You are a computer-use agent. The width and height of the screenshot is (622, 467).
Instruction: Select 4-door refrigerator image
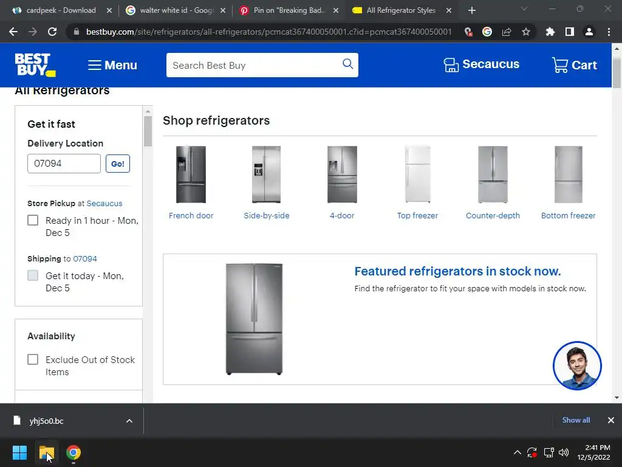342,175
